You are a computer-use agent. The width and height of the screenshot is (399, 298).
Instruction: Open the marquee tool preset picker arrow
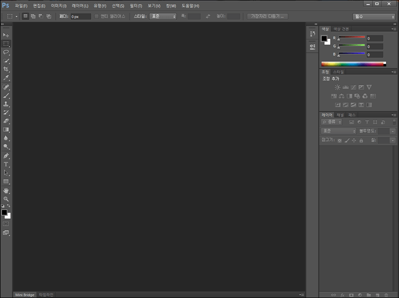click(x=16, y=16)
